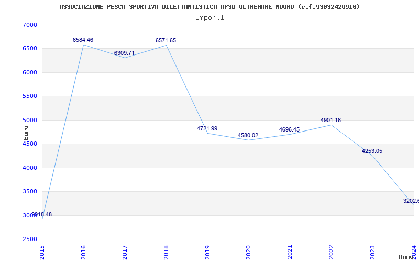Select the 4696.45 data label
The width and height of the screenshot is (419, 262).
(x=290, y=129)
